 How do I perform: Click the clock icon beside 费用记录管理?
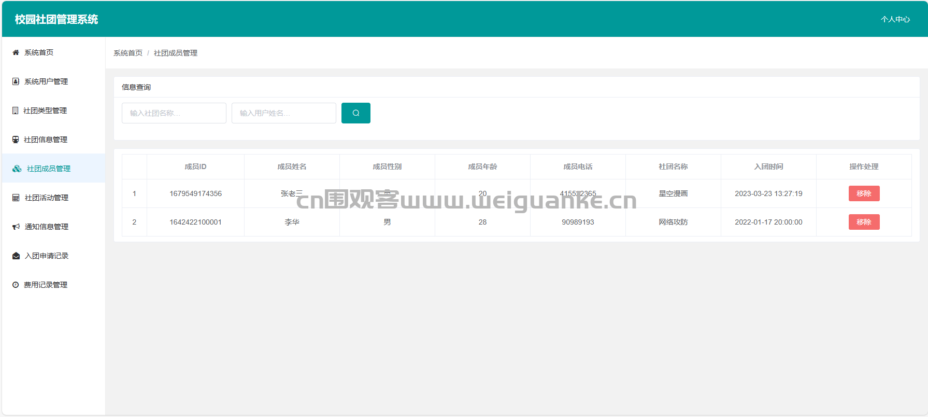pos(16,285)
